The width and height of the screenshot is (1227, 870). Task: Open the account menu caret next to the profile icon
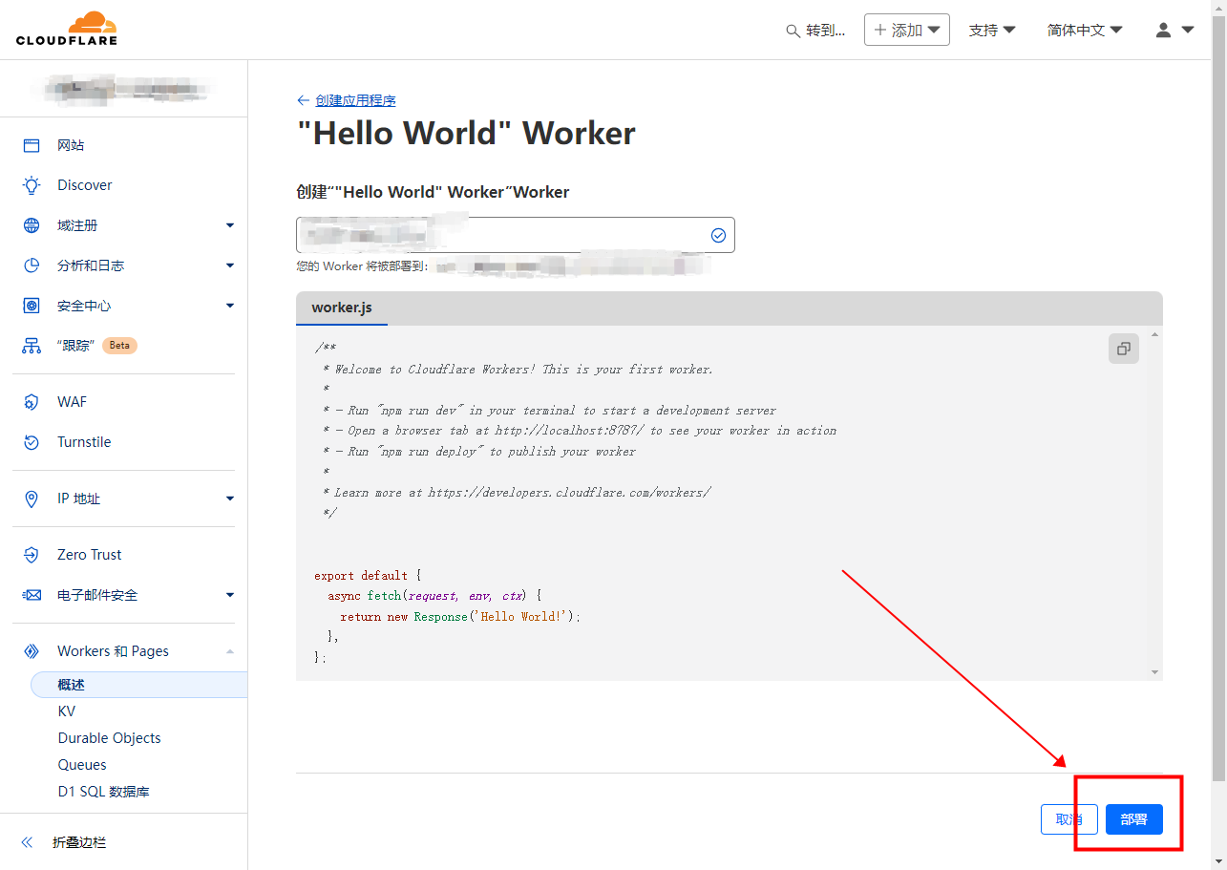click(1188, 30)
